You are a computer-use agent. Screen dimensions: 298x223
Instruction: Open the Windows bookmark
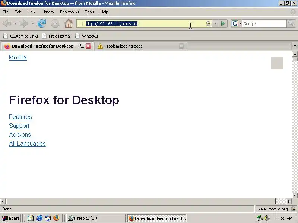(x=87, y=36)
